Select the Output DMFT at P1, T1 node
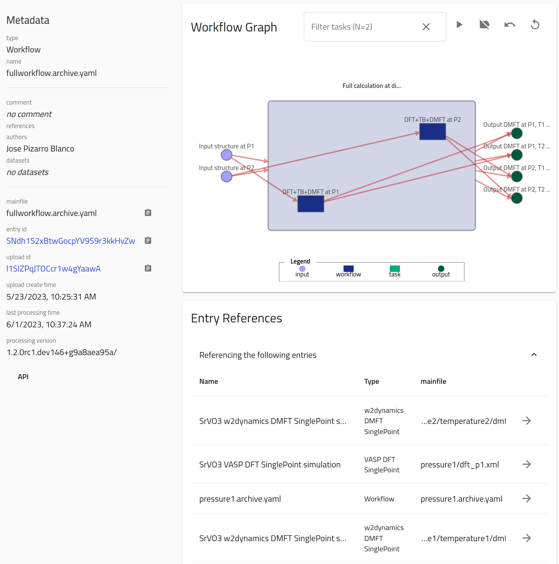Image resolution: width=559 pixels, height=564 pixels. [x=517, y=133]
